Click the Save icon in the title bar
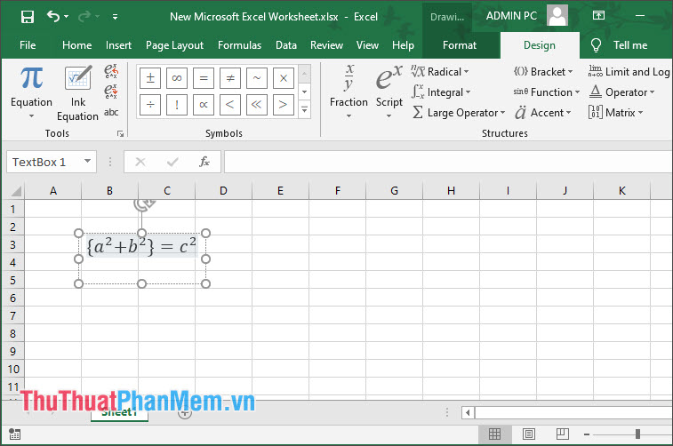Screen dimensions: 673x446 [28, 17]
